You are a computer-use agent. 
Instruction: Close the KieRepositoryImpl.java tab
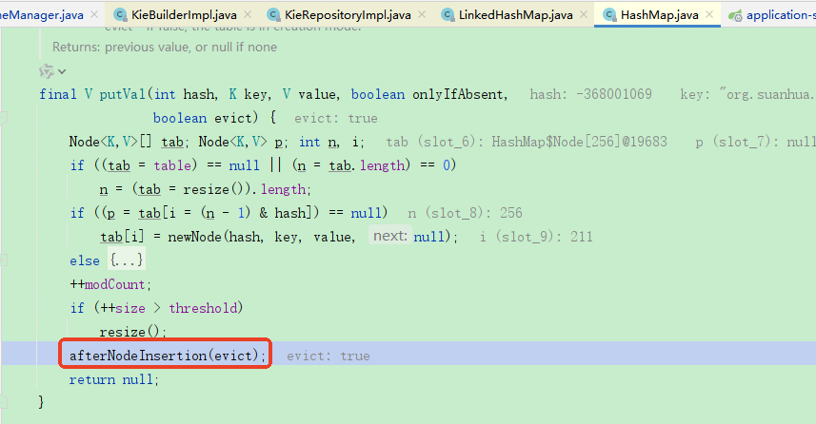(x=422, y=14)
